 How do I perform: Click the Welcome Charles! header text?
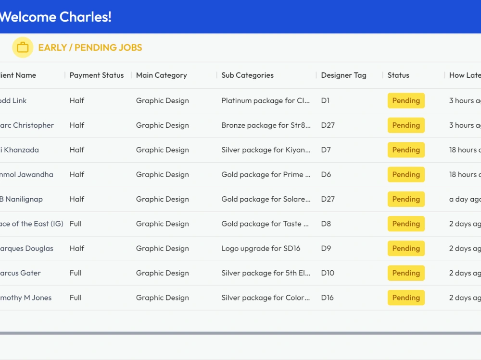(x=55, y=17)
